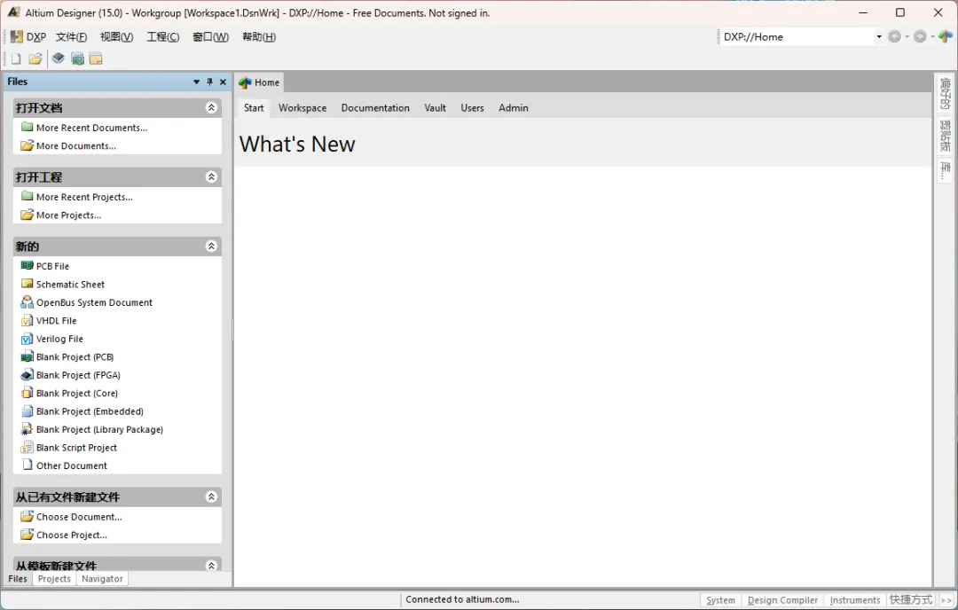Collapse the 从模板新建文件 section
Viewport: 958px width, 610px height.
[x=211, y=566]
